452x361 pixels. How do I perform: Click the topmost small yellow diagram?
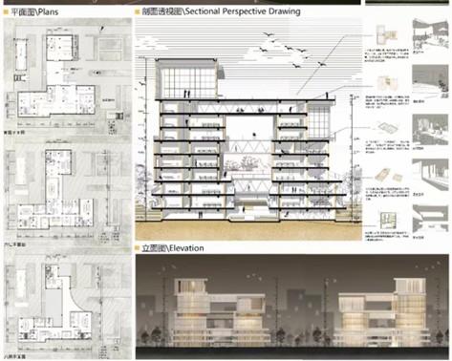click(386, 34)
